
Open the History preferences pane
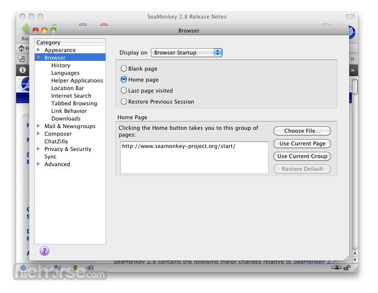61,65
